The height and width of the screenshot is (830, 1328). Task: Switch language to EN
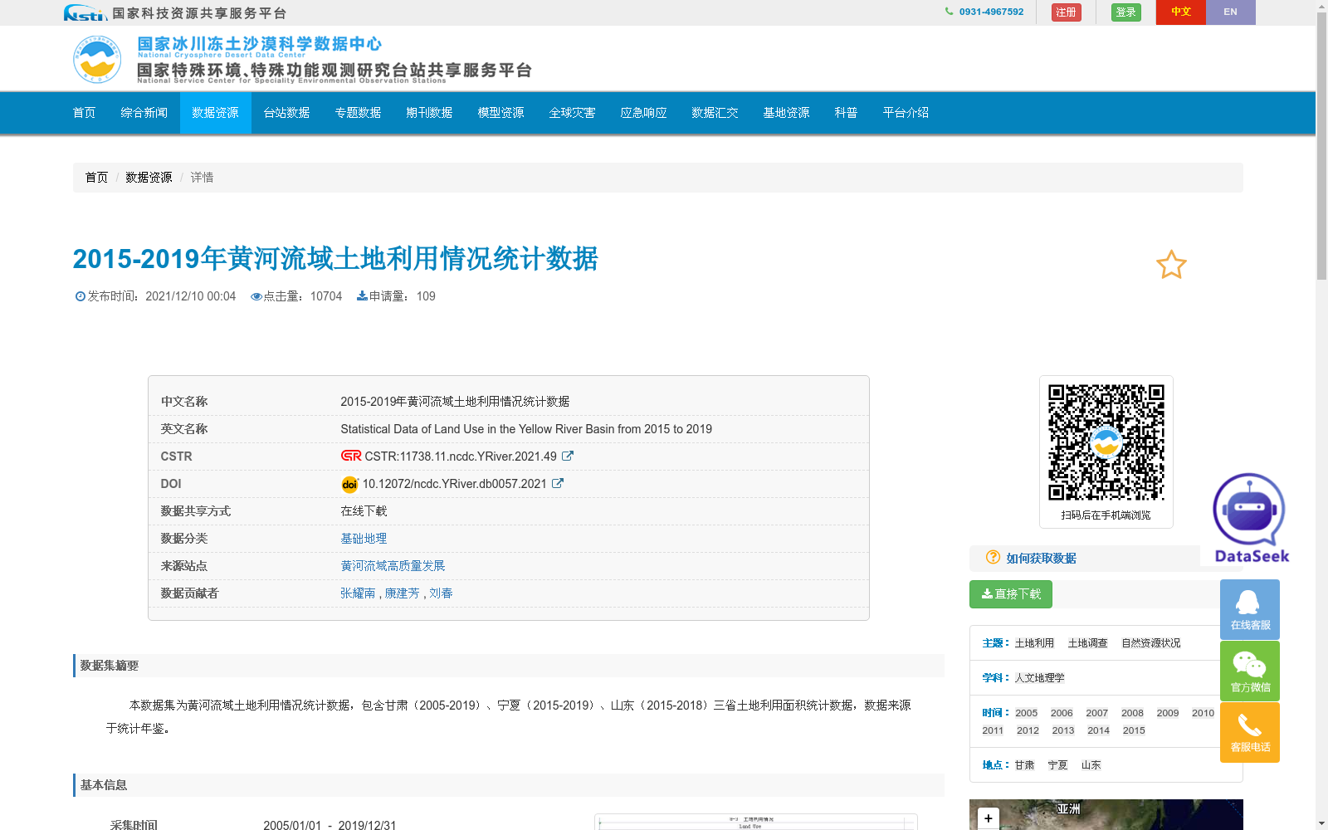(1231, 12)
